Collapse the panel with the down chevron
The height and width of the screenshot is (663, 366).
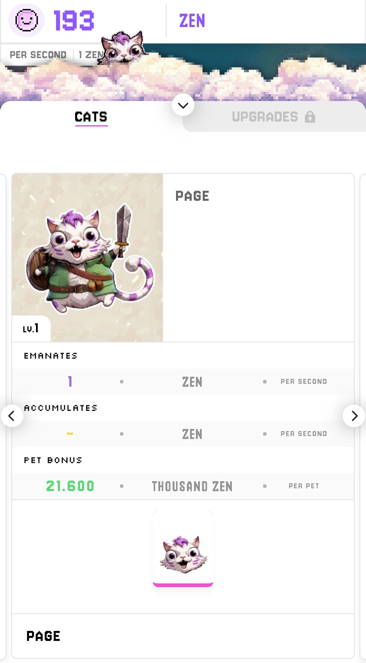point(183,105)
